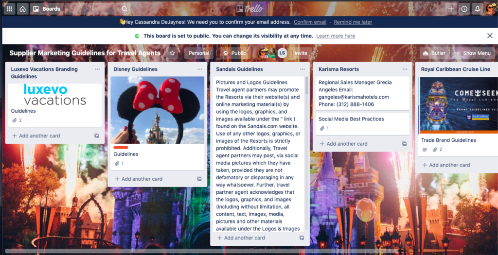498x255 pixels.
Task: Click the Remind me later link
Action: point(353,22)
